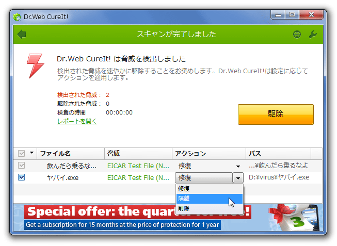This screenshot has width=337, height=246.
Task: Click the gift calendar image in banner
Action: (x=294, y=217)
